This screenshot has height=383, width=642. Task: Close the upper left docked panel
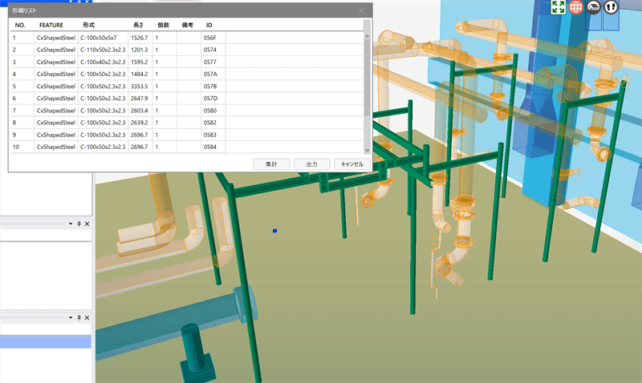point(87,224)
